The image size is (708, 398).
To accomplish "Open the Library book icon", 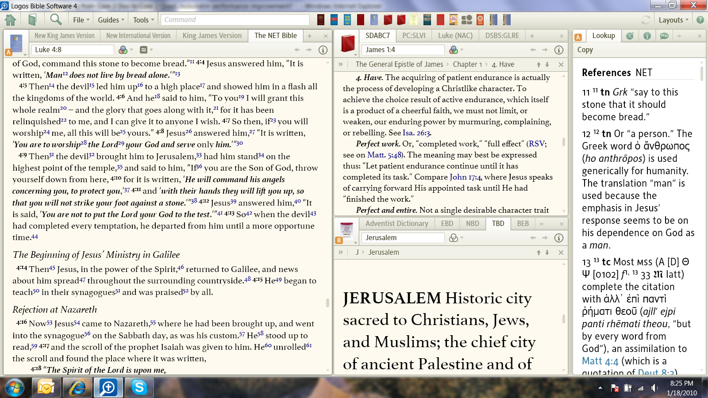I will [32, 20].
